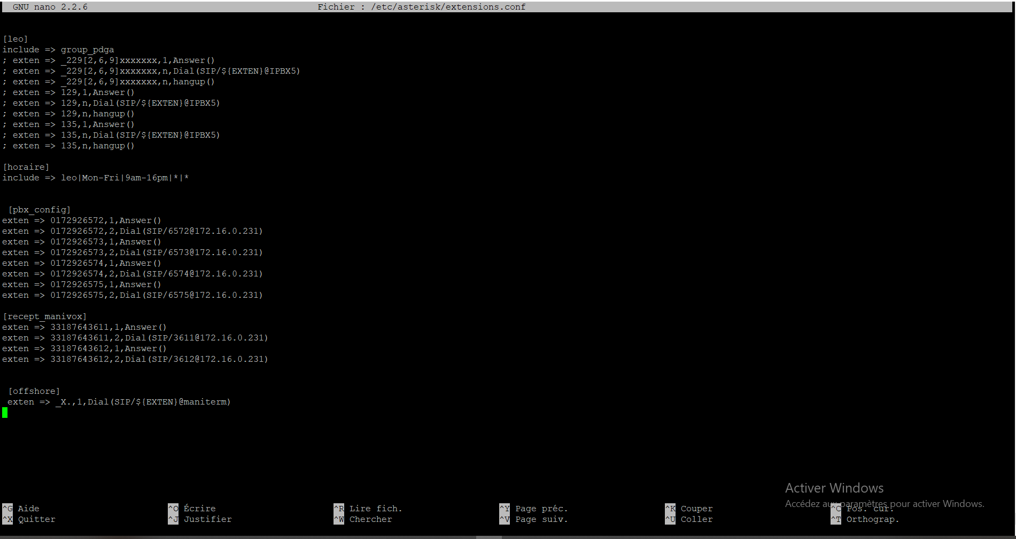Select the ^X Quitter shortcut
This screenshot has height=539, width=1016.
click(29, 519)
